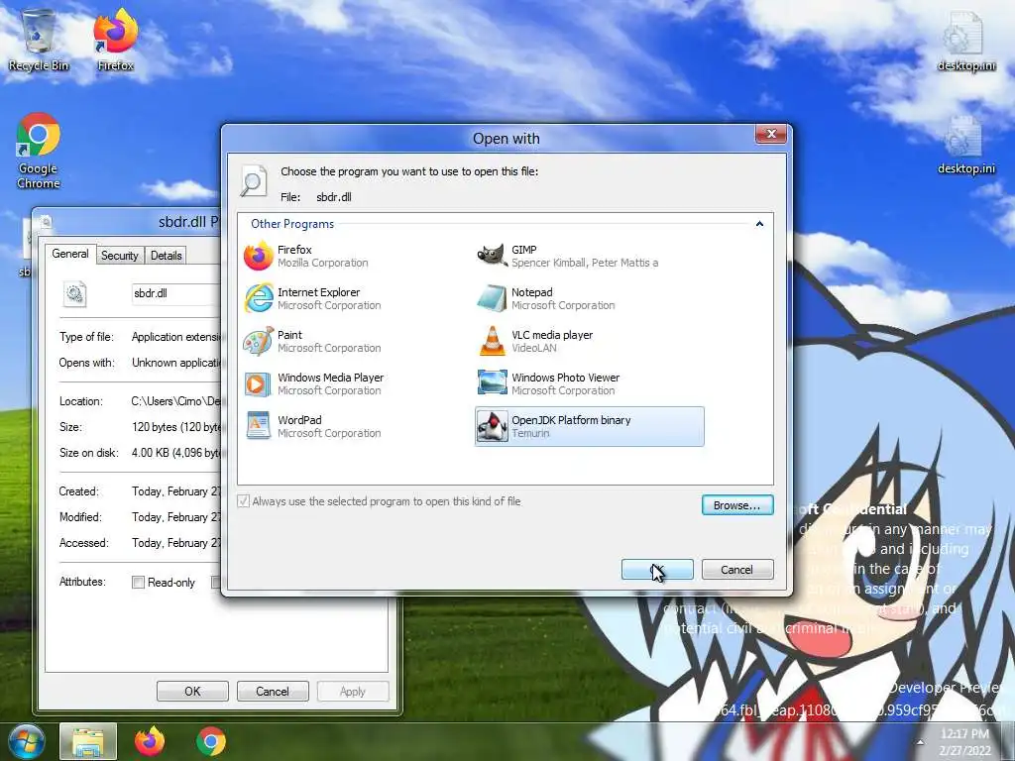Click OK in the sbdr.dll Properties window
This screenshot has height=761, width=1015.
point(192,691)
